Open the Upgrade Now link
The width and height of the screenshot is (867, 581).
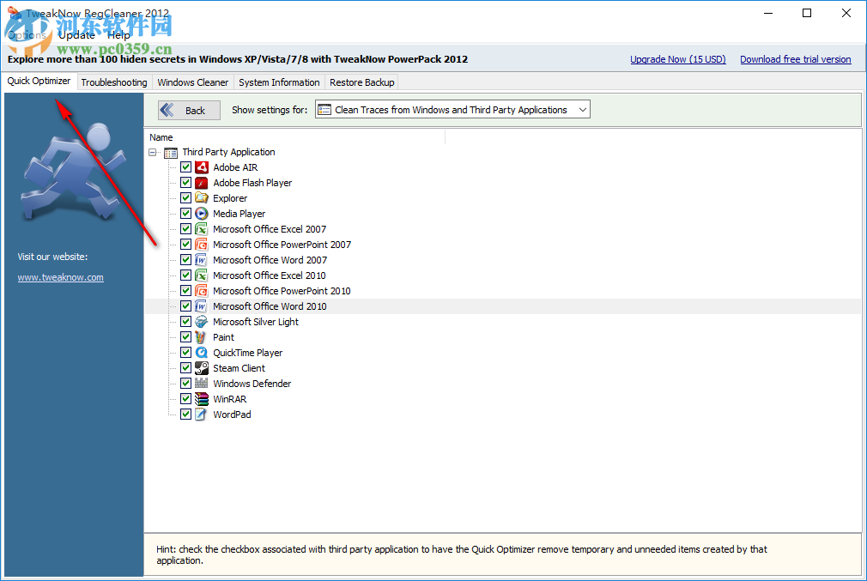678,58
